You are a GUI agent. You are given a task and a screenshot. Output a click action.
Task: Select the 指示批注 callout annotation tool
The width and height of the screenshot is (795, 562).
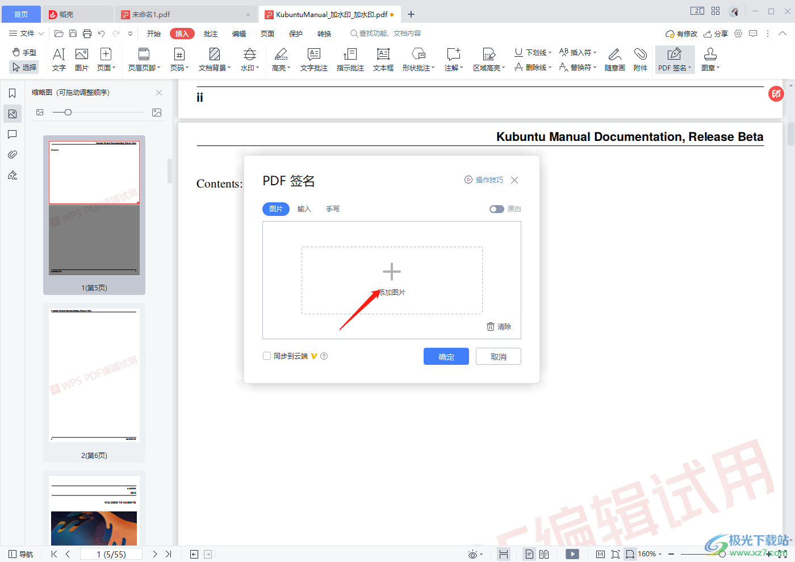tap(350, 60)
